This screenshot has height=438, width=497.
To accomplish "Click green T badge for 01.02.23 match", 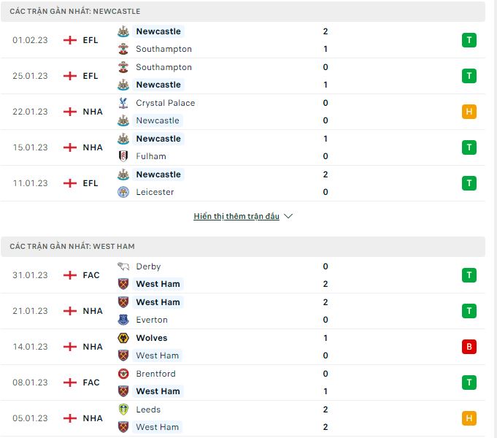I will tap(469, 40).
